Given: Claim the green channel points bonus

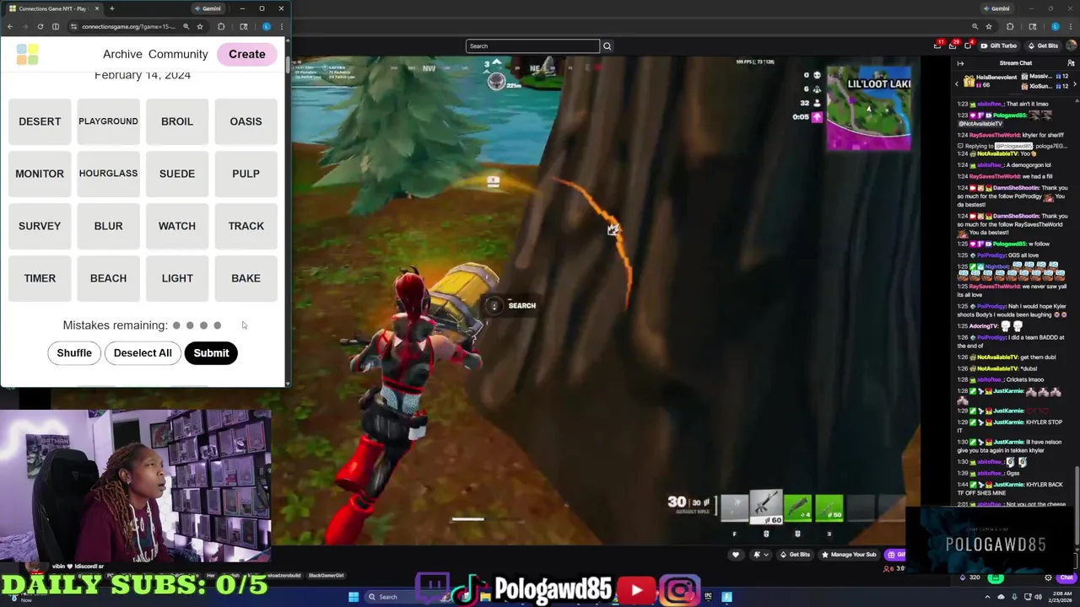Looking at the screenshot, I should (996, 577).
